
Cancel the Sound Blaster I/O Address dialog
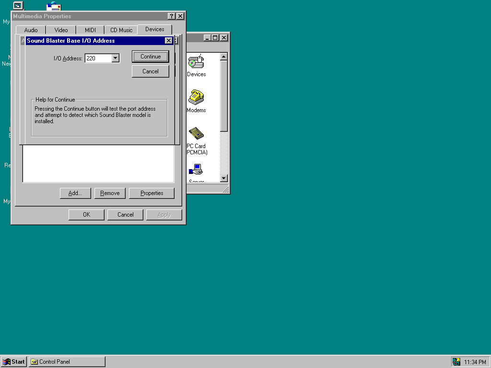point(151,71)
